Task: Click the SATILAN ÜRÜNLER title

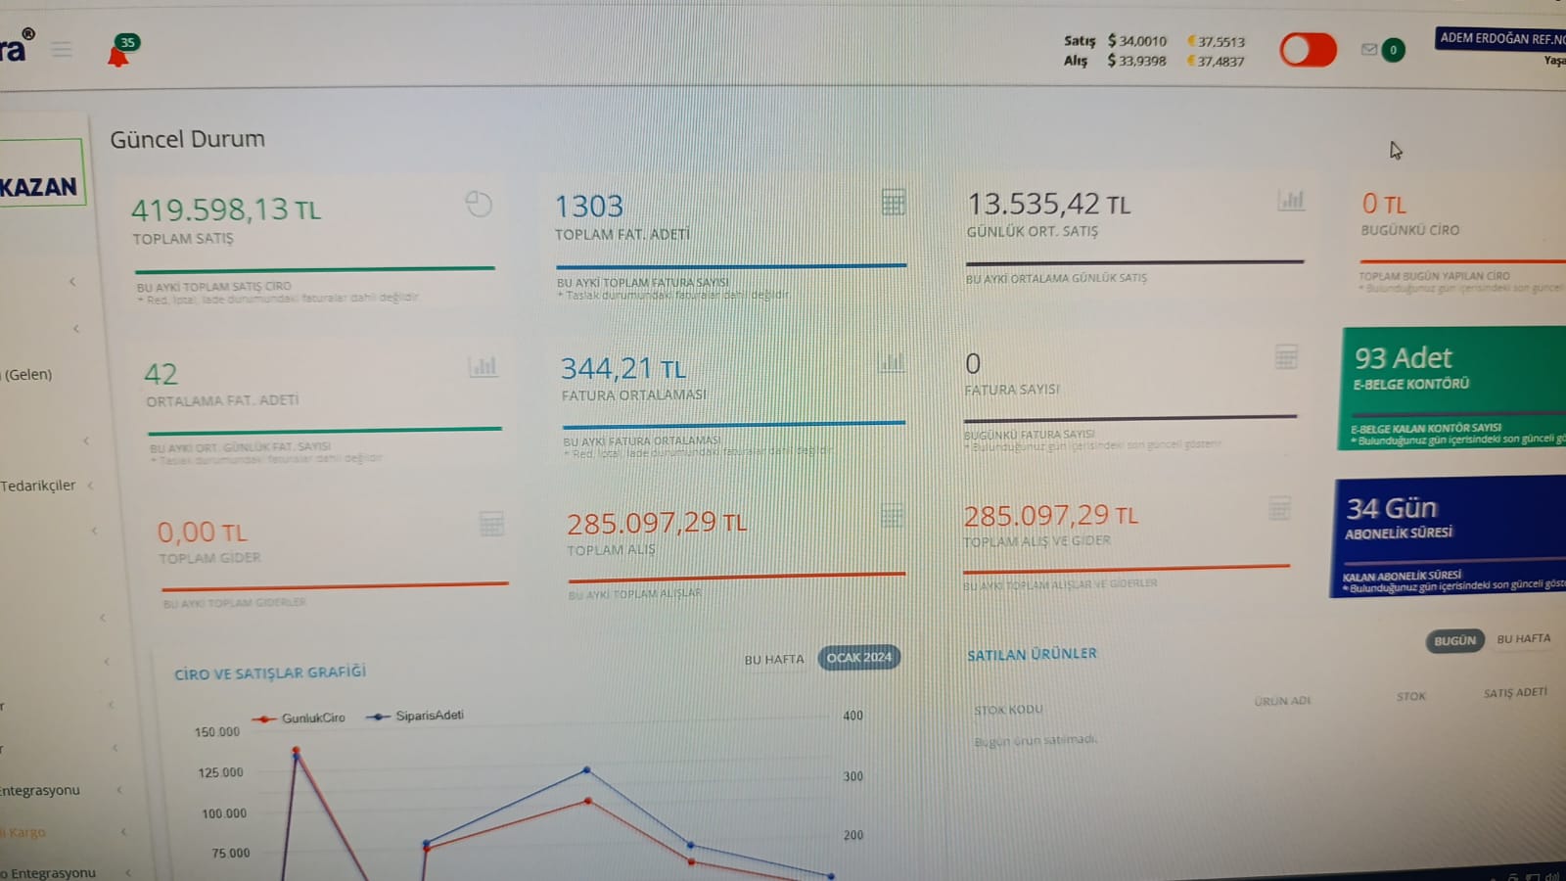Action: (x=1032, y=654)
